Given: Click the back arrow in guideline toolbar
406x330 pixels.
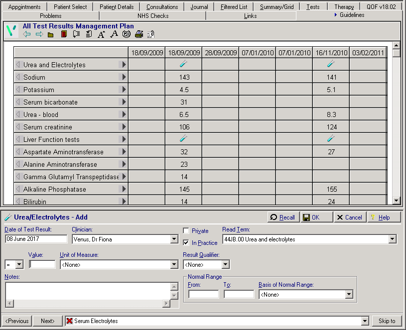Looking at the screenshot, I should pyautogui.click(x=27, y=34).
